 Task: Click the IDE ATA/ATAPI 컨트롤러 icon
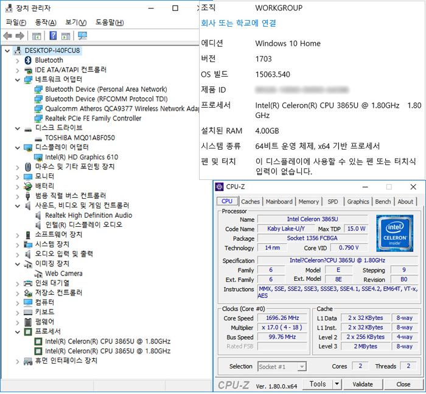tap(28, 71)
